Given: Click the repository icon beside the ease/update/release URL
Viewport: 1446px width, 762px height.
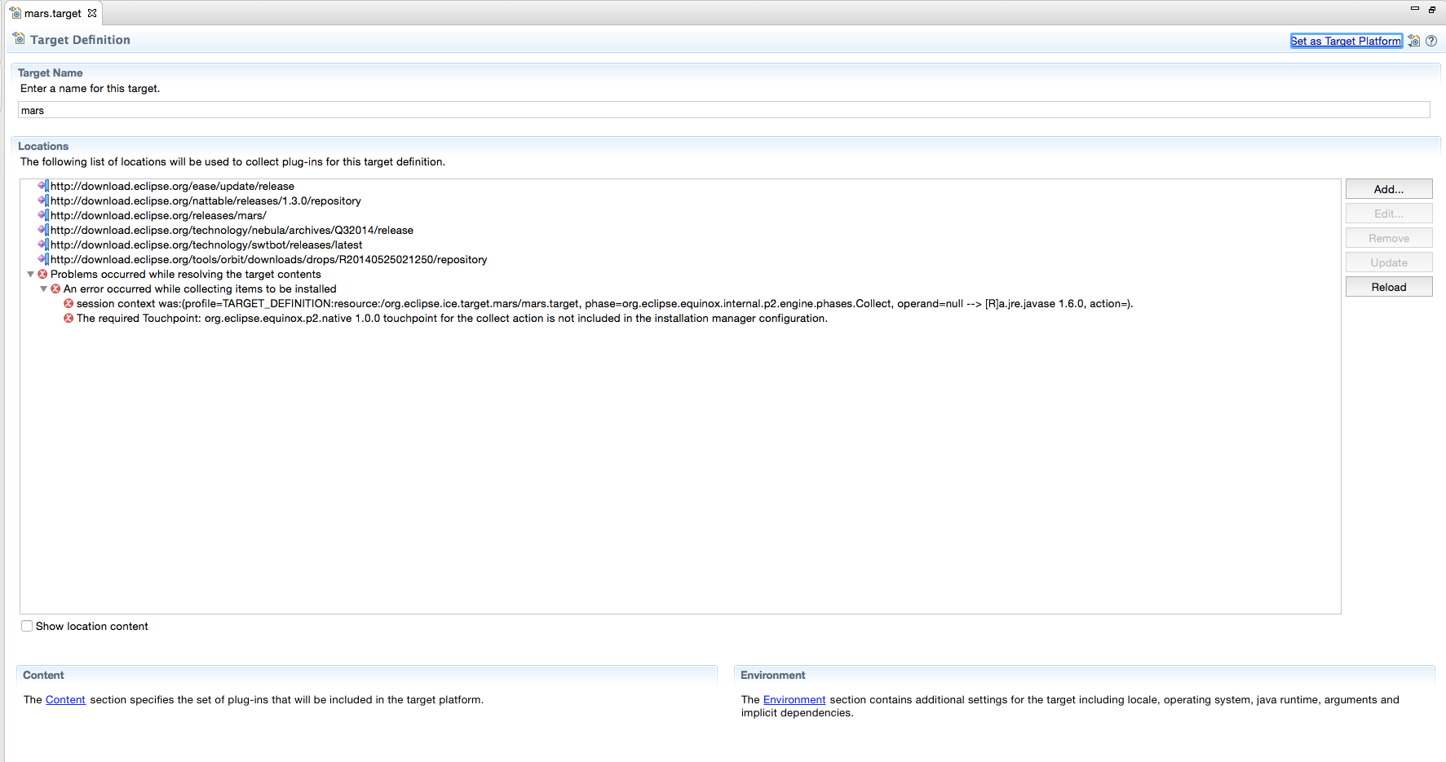Looking at the screenshot, I should click(42, 186).
